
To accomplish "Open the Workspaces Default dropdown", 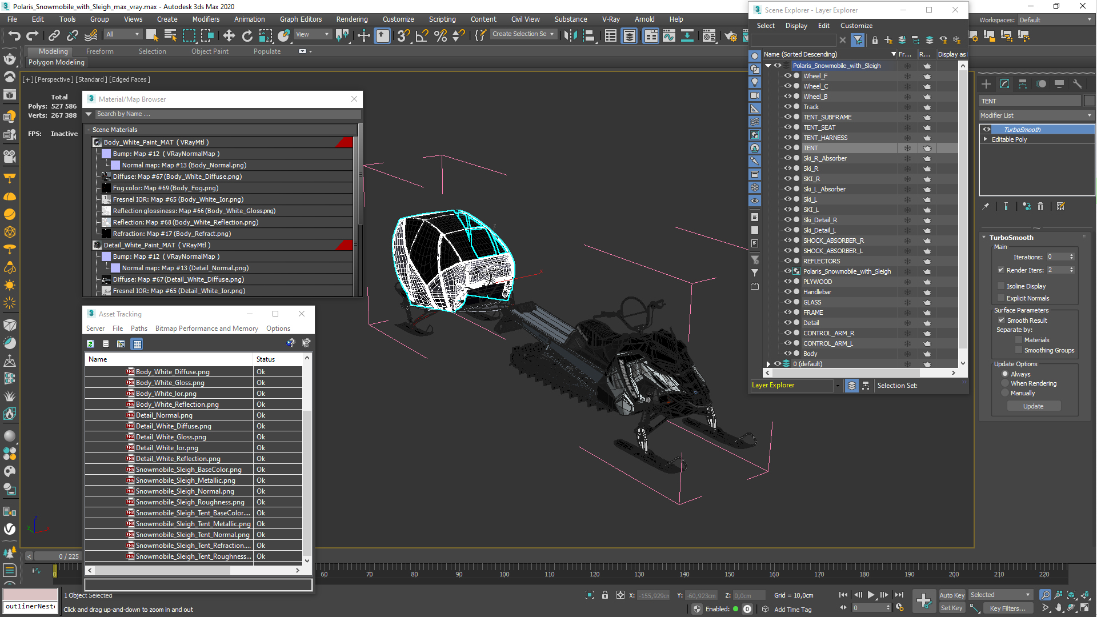I will click(x=1055, y=20).
